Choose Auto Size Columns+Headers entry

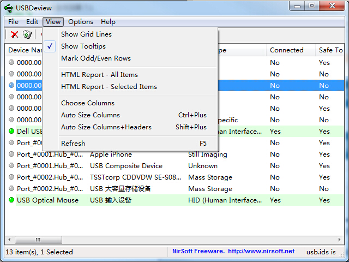tap(106, 127)
